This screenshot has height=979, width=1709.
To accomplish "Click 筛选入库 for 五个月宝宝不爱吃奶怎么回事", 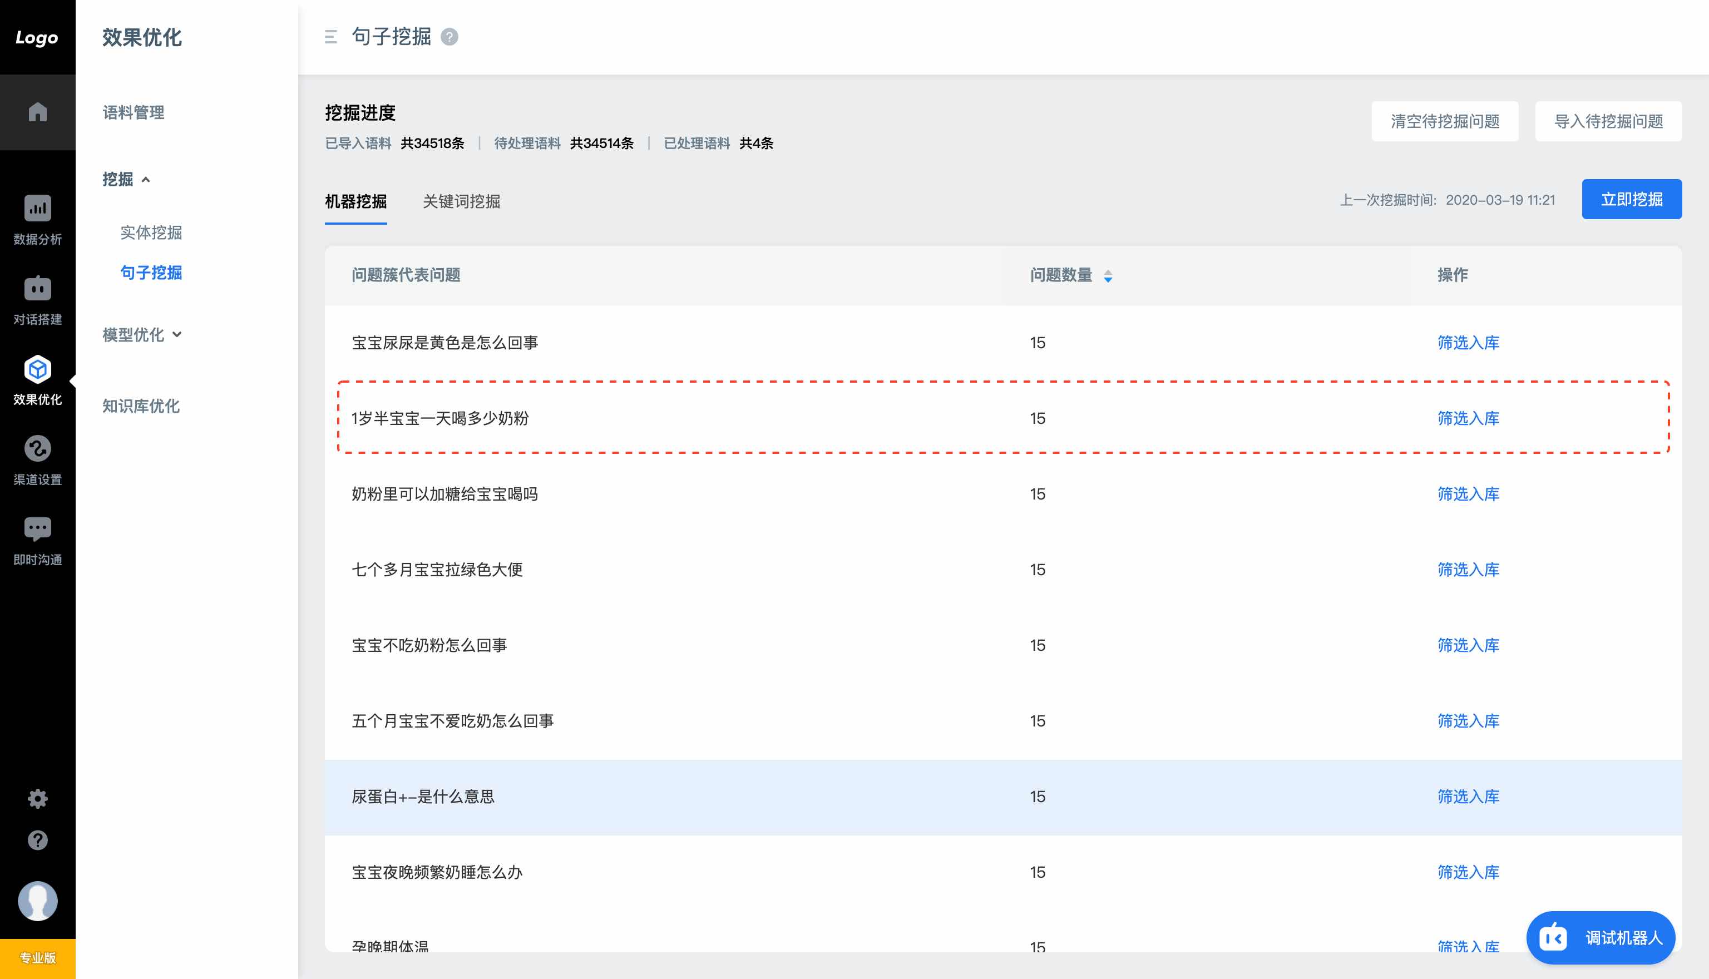I will pyautogui.click(x=1468, y=721).
